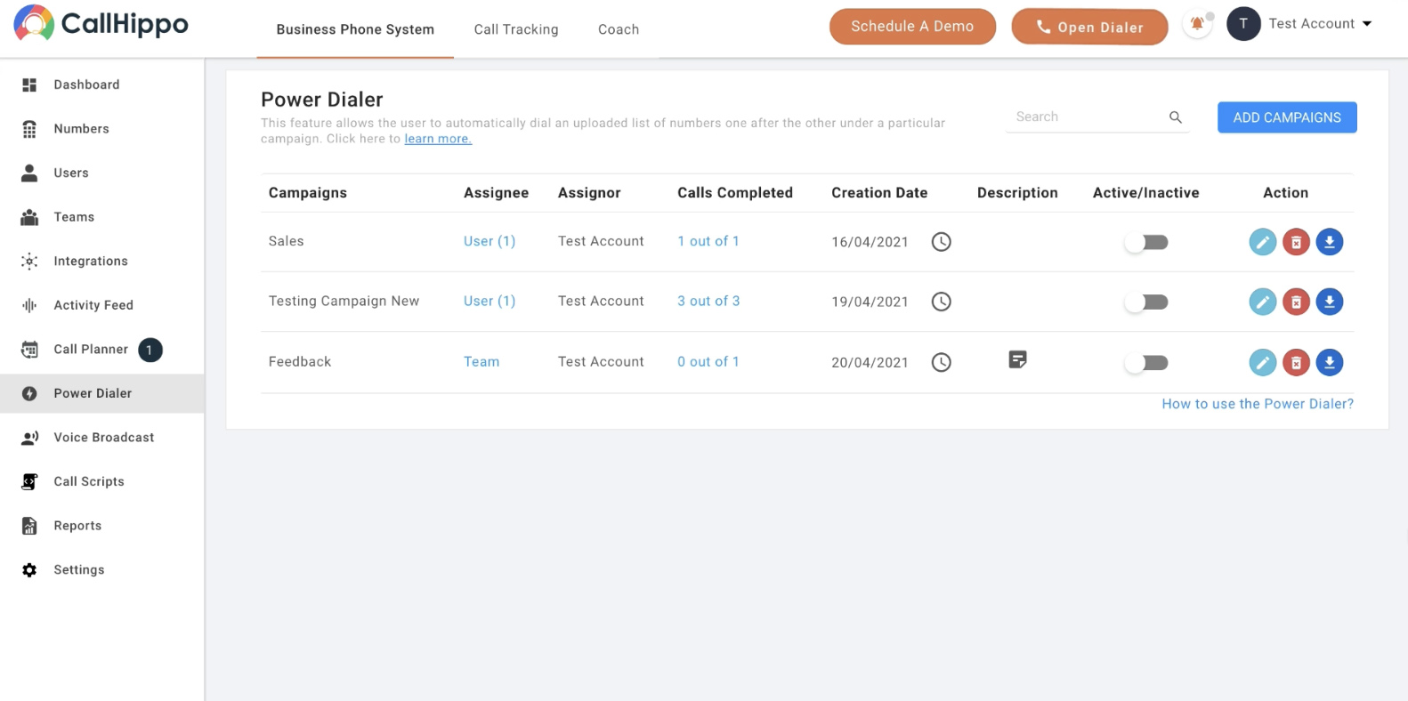Image resolution: width=1408 pixels, height=701 pixels.
Task: Open the notifications bell
Action: tap(1197, 24)
